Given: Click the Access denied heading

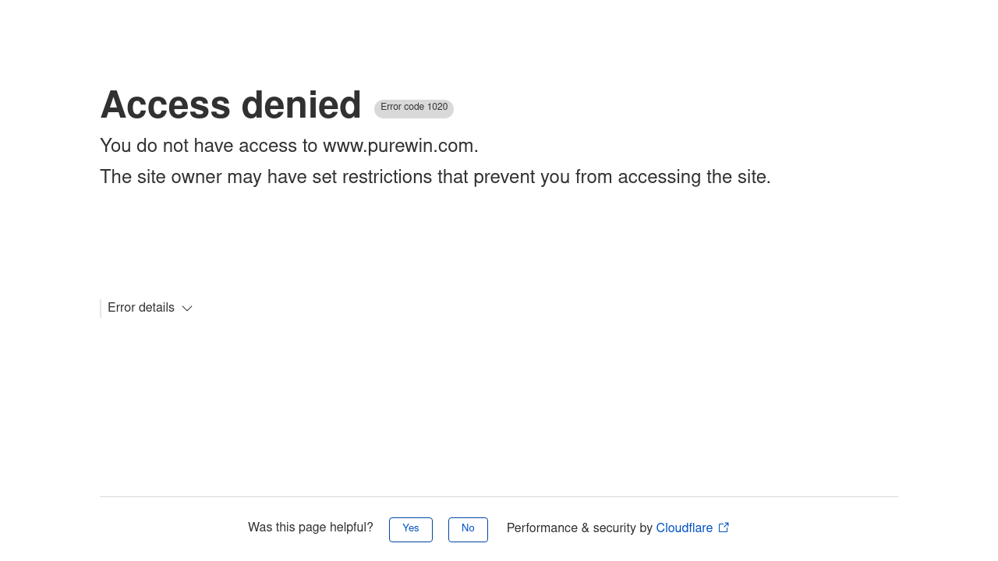Looking at the screenshot, I should (x=231, y=105).
